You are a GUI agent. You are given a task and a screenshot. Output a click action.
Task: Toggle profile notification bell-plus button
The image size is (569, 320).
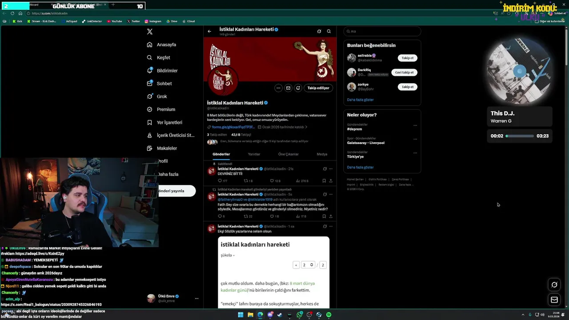(298, 88)
